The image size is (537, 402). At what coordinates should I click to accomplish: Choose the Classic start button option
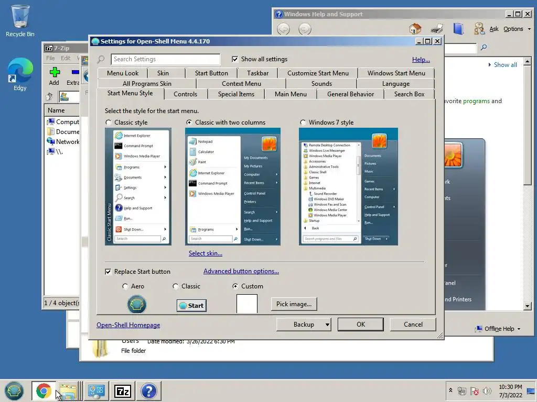176,286
